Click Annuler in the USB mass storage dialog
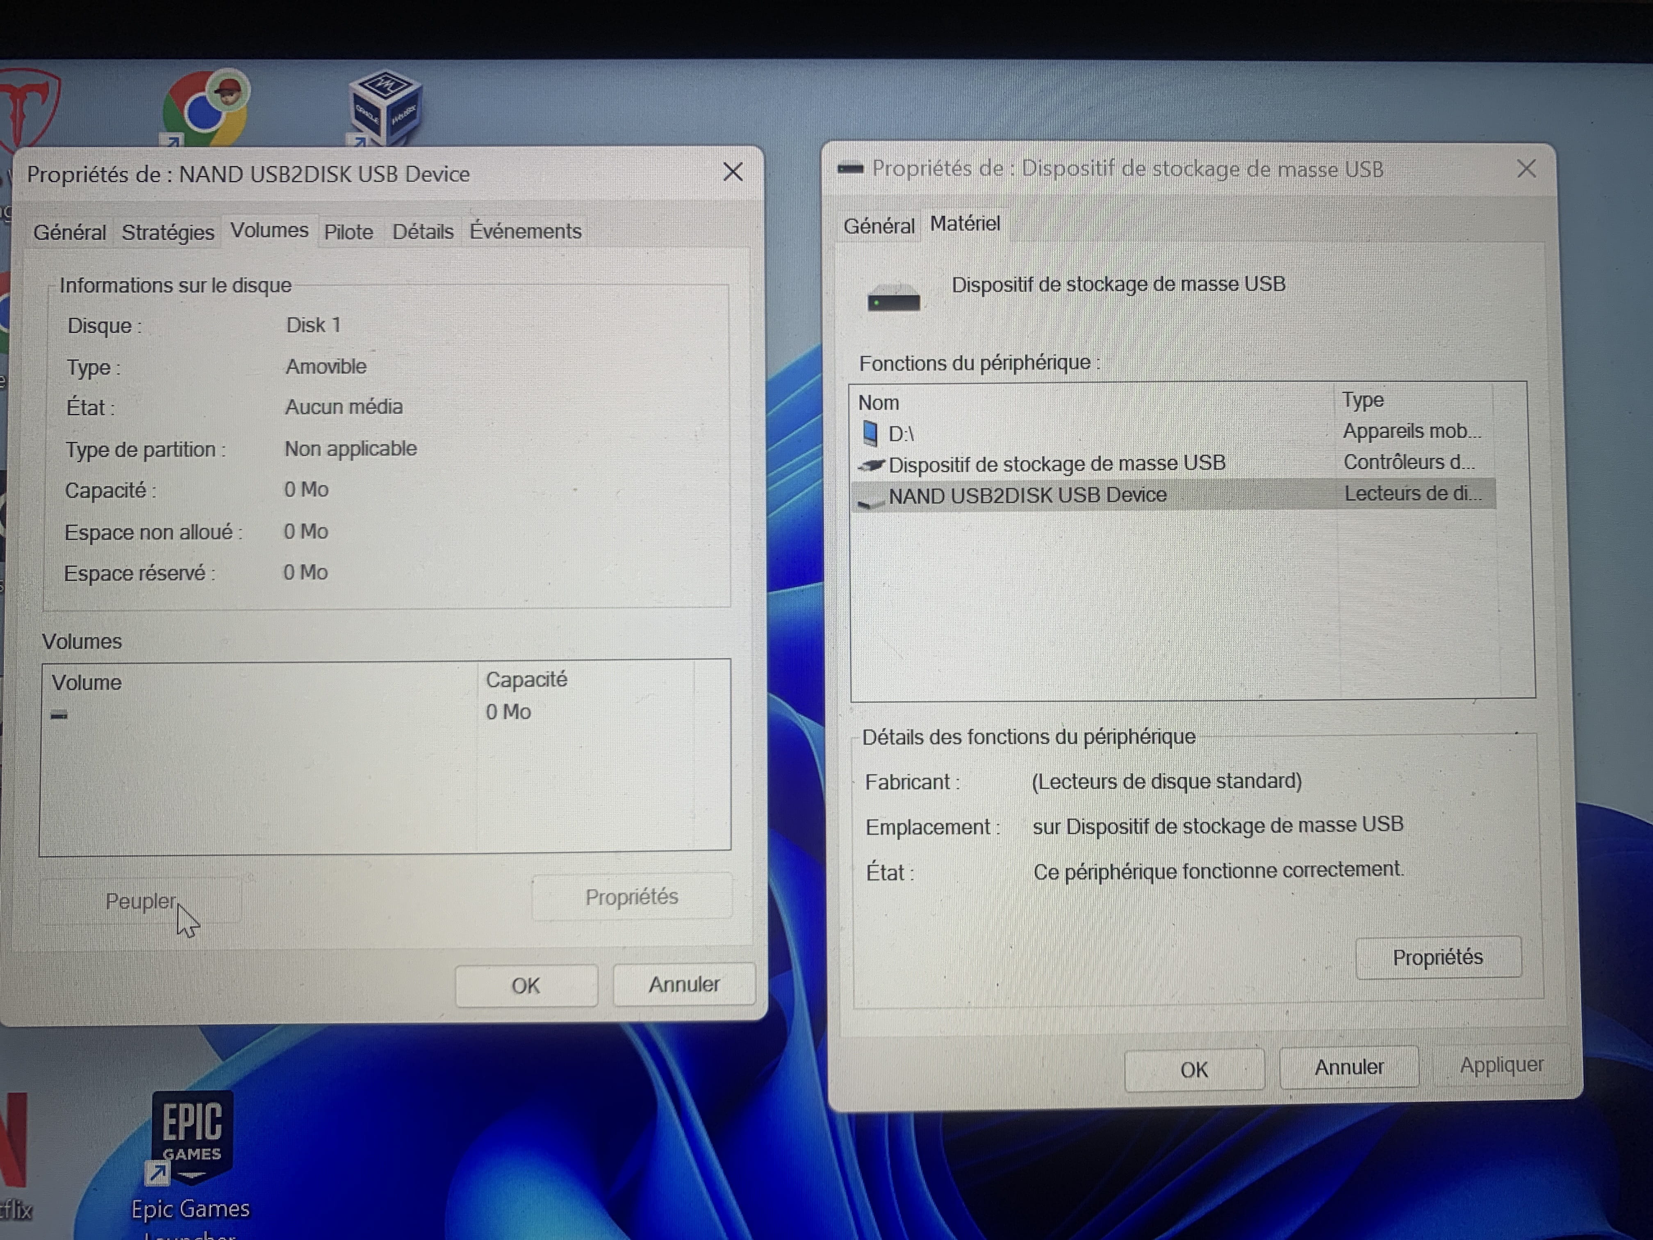1653x1240 pixels. tap(1348, 1067)
